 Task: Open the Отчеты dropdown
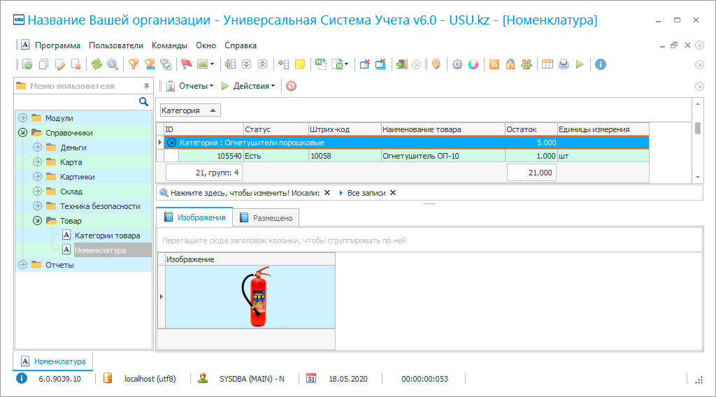pos(195,86)
